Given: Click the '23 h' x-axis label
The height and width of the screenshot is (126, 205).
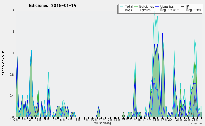Looking at the screenshot, I should click(x=194, y=120).
